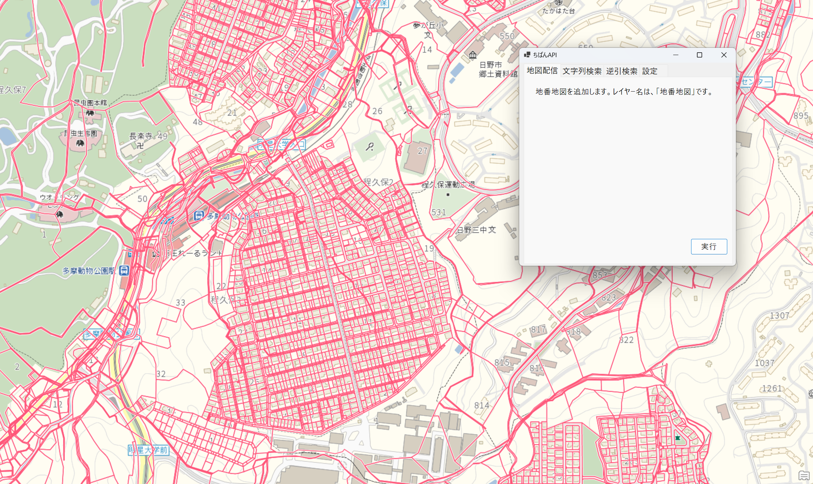Click parcel number 26

click(x=377, y=111)
